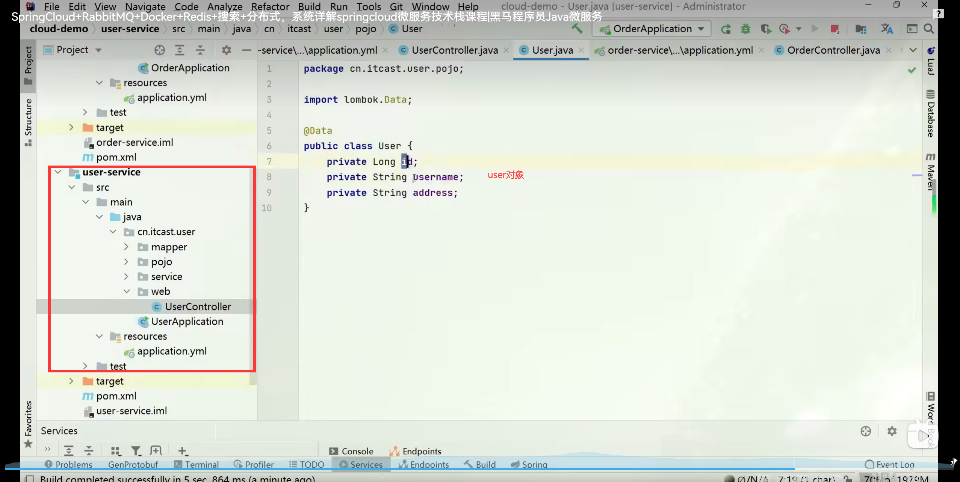Open Project panel gear options
This screenshot has width=960, height=482.
226,50
